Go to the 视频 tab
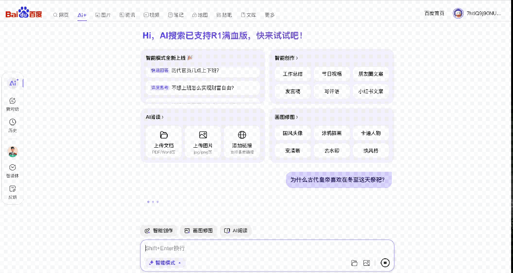This screenshot has width=513, height=273. click(x=152, y=15)
